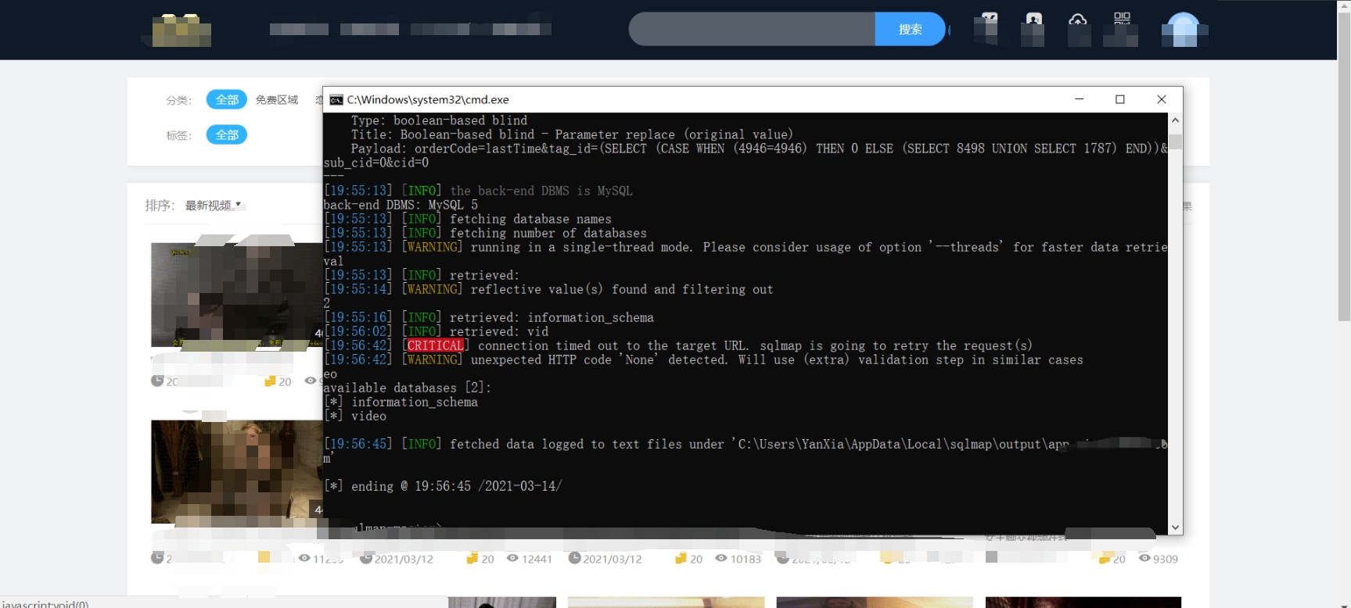Click eye icon beside 12441 views
The width and height of the screenshot is (1351, 608).
coord(512,559)
